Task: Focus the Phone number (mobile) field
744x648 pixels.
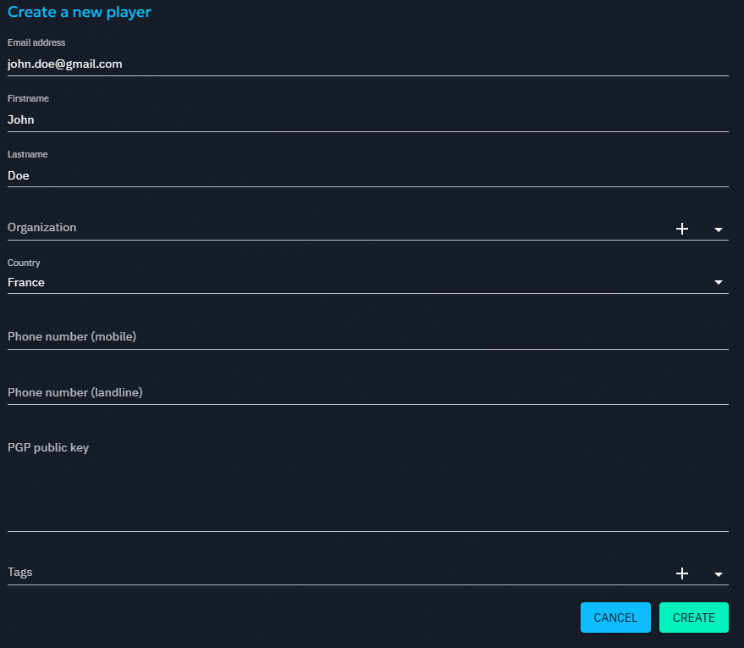Action: (339, 336)
